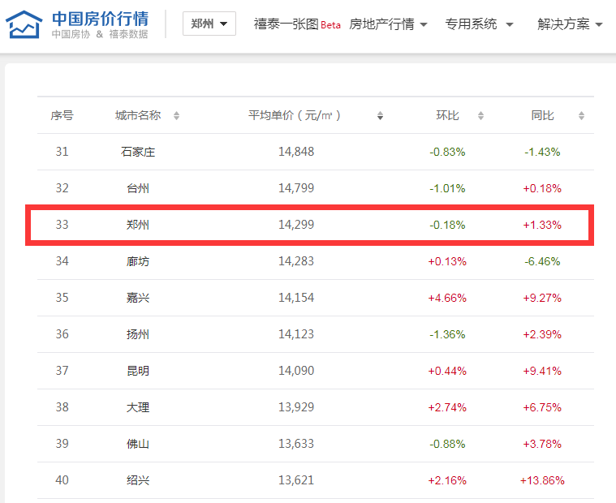Image resolution: width=616 pixels, height=503 pixels.
Task: Sort by 城市名称 column arrows
Action: pos(176,115)
